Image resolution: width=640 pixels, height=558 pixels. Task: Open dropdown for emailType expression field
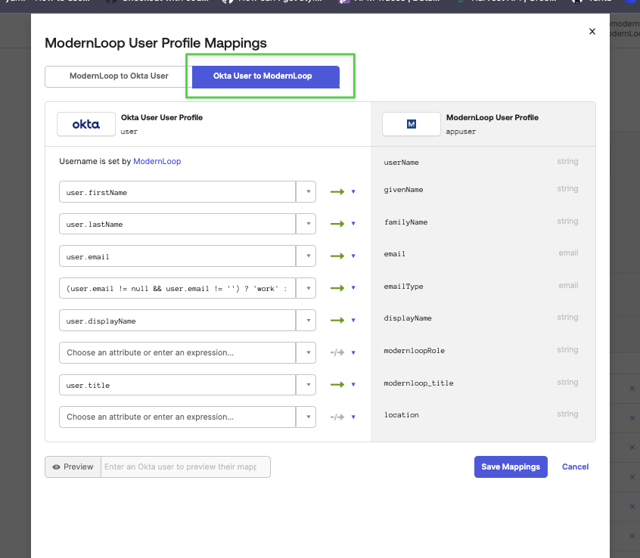[306, 288]
